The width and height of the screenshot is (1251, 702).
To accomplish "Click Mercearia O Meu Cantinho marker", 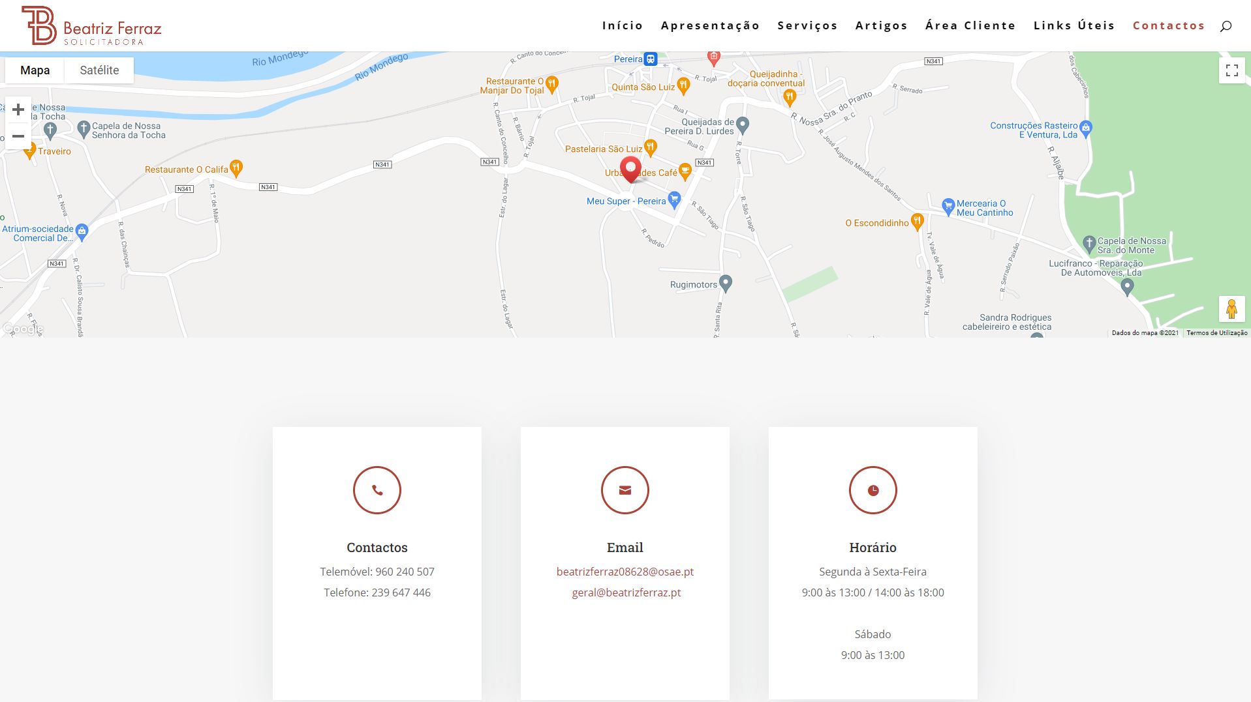I will coord(948,207).
